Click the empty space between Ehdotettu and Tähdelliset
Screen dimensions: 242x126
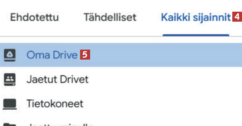71,17
